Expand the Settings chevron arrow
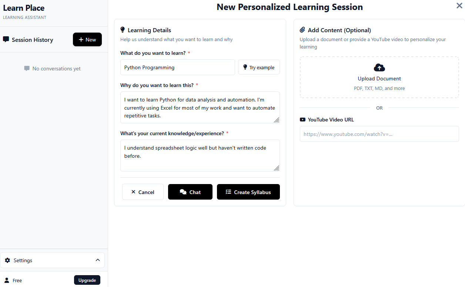The width and height of the screenshot is (465, 287). [98, 260]
